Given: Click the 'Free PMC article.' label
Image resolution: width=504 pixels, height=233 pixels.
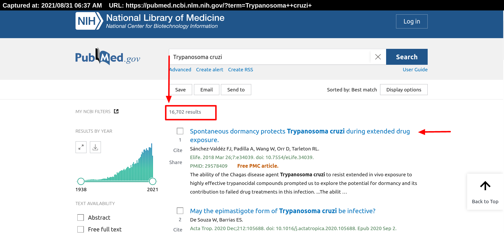Looking at the screenshot, I should pyautogui.click(x=258, y=166).
